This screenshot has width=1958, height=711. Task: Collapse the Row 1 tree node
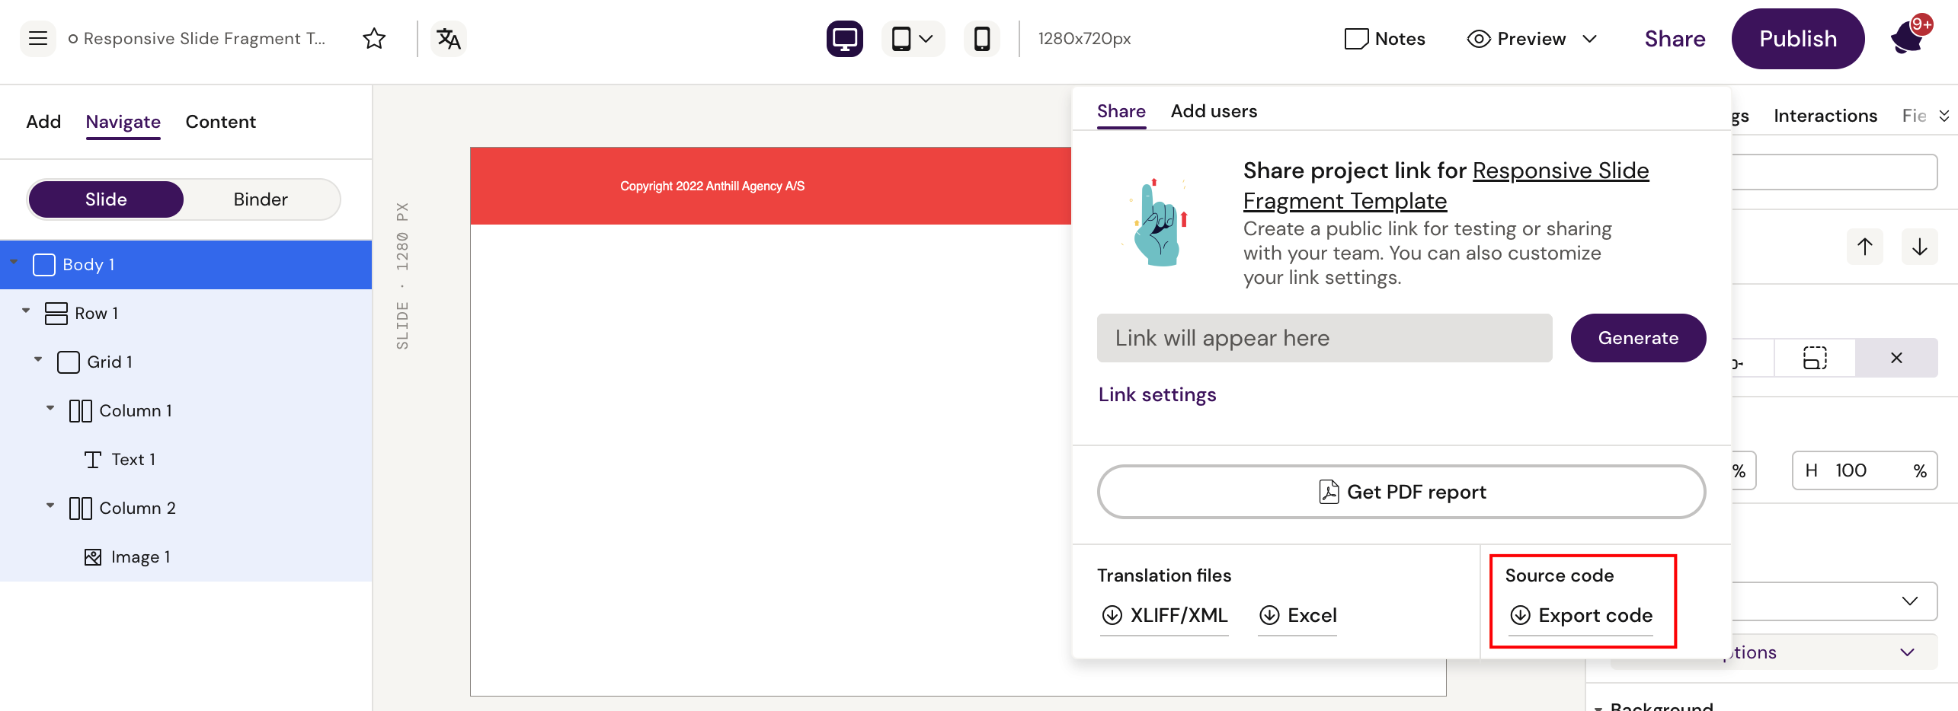pyautogui.click(x=26, y=311)
